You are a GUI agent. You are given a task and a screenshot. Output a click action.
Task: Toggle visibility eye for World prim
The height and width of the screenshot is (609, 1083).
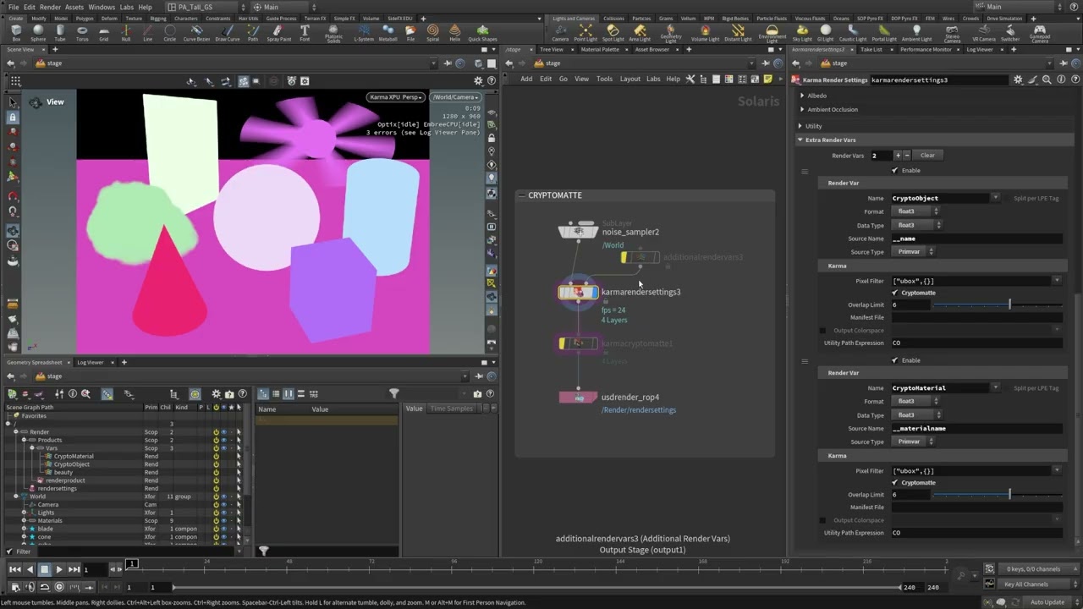tap(224, 497)
